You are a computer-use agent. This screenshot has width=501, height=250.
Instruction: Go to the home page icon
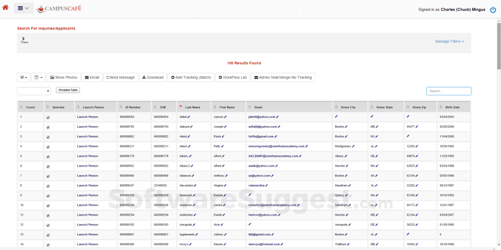[x=5, y=8]
